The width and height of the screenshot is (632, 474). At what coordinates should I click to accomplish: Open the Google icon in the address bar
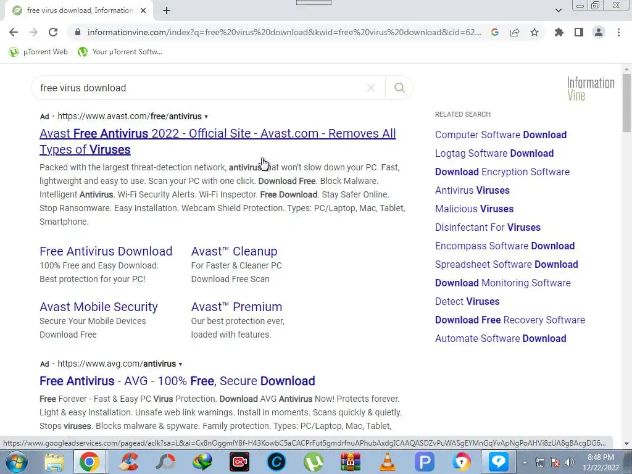[495, 32]
